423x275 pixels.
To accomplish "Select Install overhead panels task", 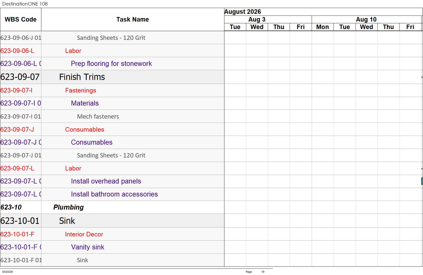I will 106,181.
